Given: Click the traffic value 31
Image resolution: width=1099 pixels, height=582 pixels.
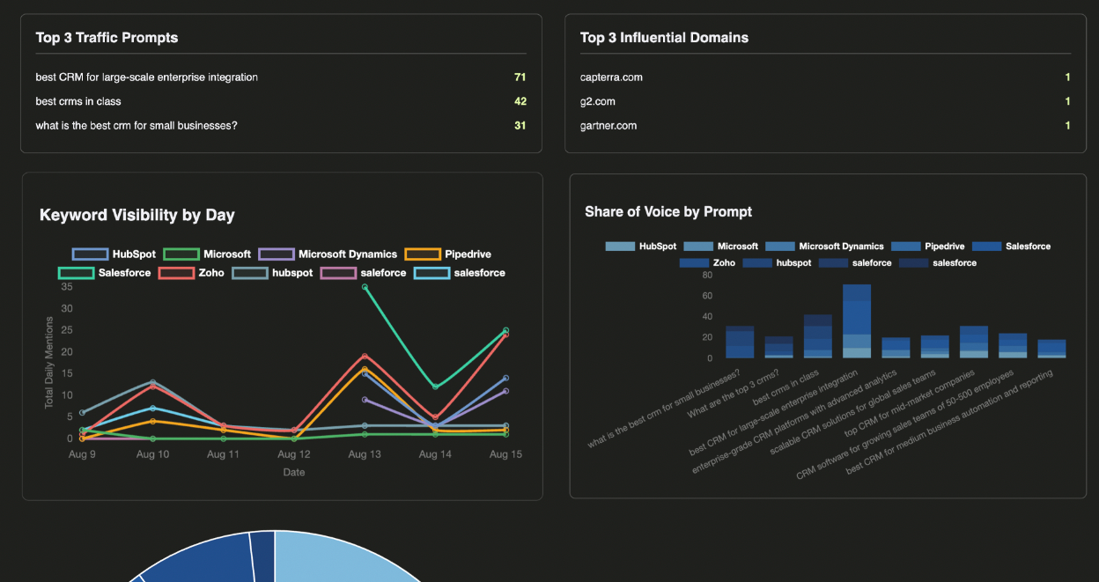Looking at the screenshot, I should click(x=520, y=126).
